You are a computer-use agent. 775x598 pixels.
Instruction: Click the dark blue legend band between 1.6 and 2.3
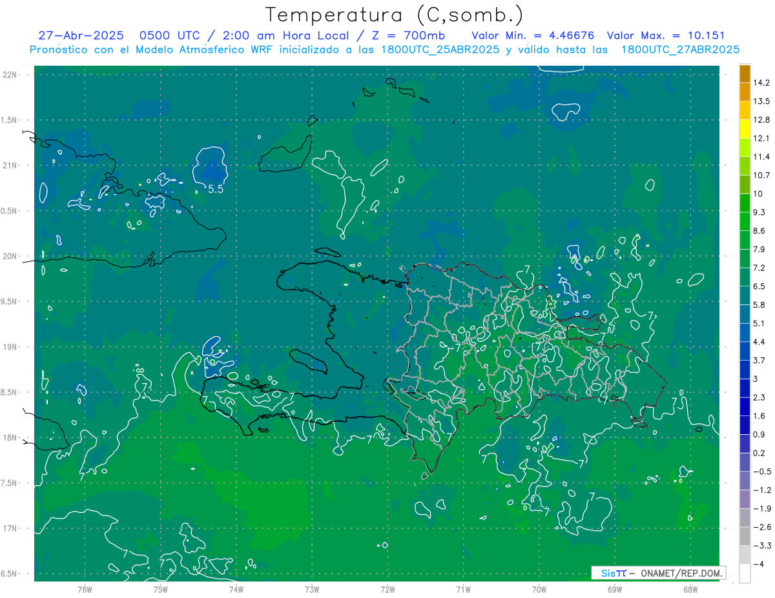[745, 407]
